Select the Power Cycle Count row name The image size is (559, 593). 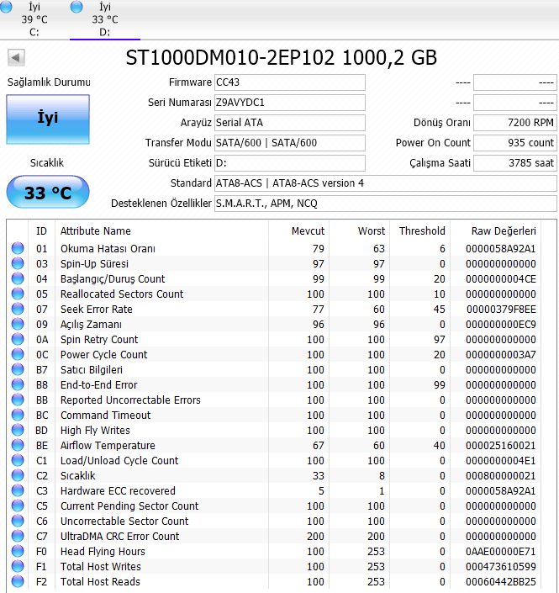coord(104,355)
